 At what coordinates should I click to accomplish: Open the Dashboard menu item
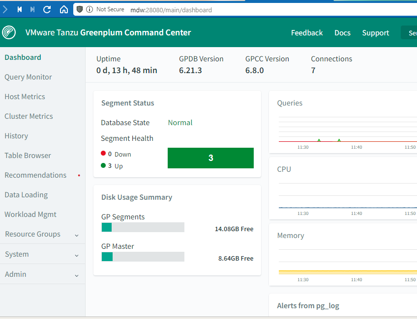click(x=23, y=57)
